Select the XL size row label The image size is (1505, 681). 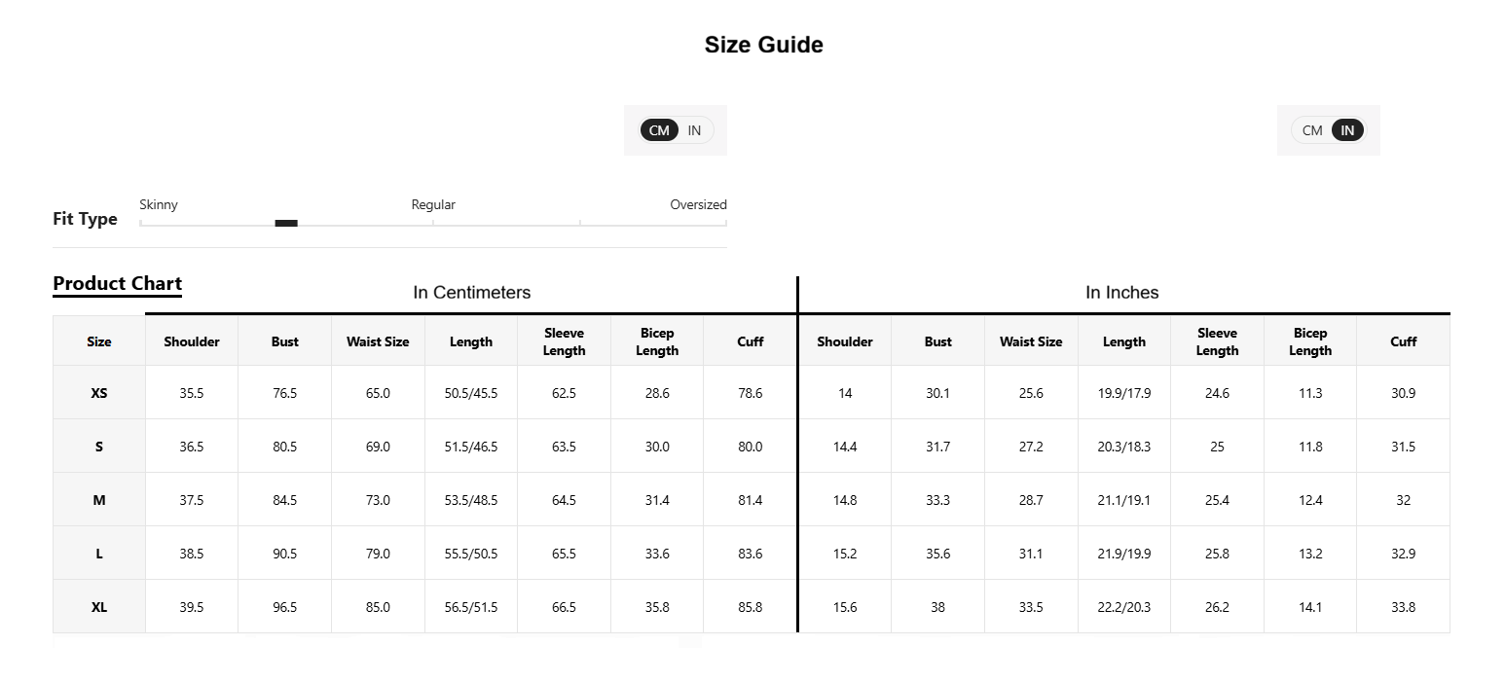(x=99, y=607)
